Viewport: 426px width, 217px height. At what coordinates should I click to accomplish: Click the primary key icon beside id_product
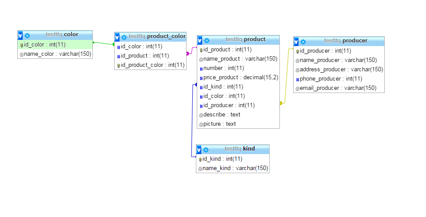tap(201, 50)
